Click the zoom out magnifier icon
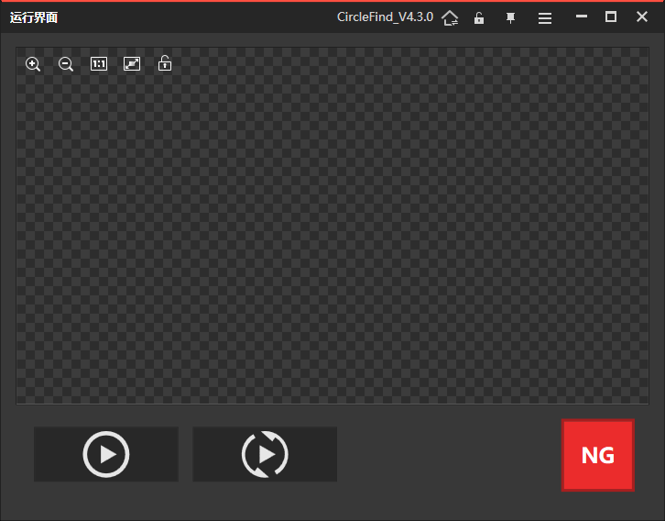 click(66, 64)
